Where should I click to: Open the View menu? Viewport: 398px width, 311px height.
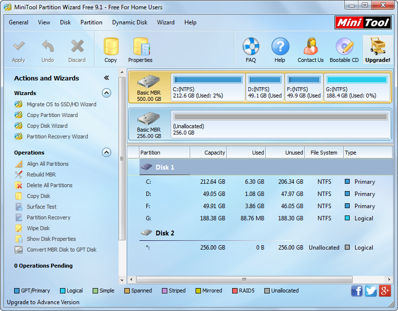(44, 22)
